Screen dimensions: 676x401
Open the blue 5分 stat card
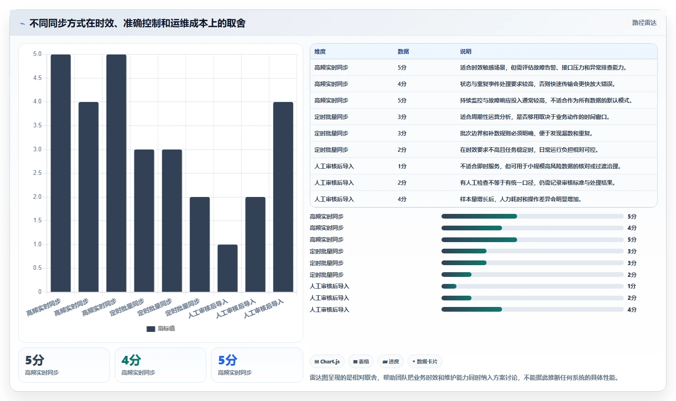point(257,365)
